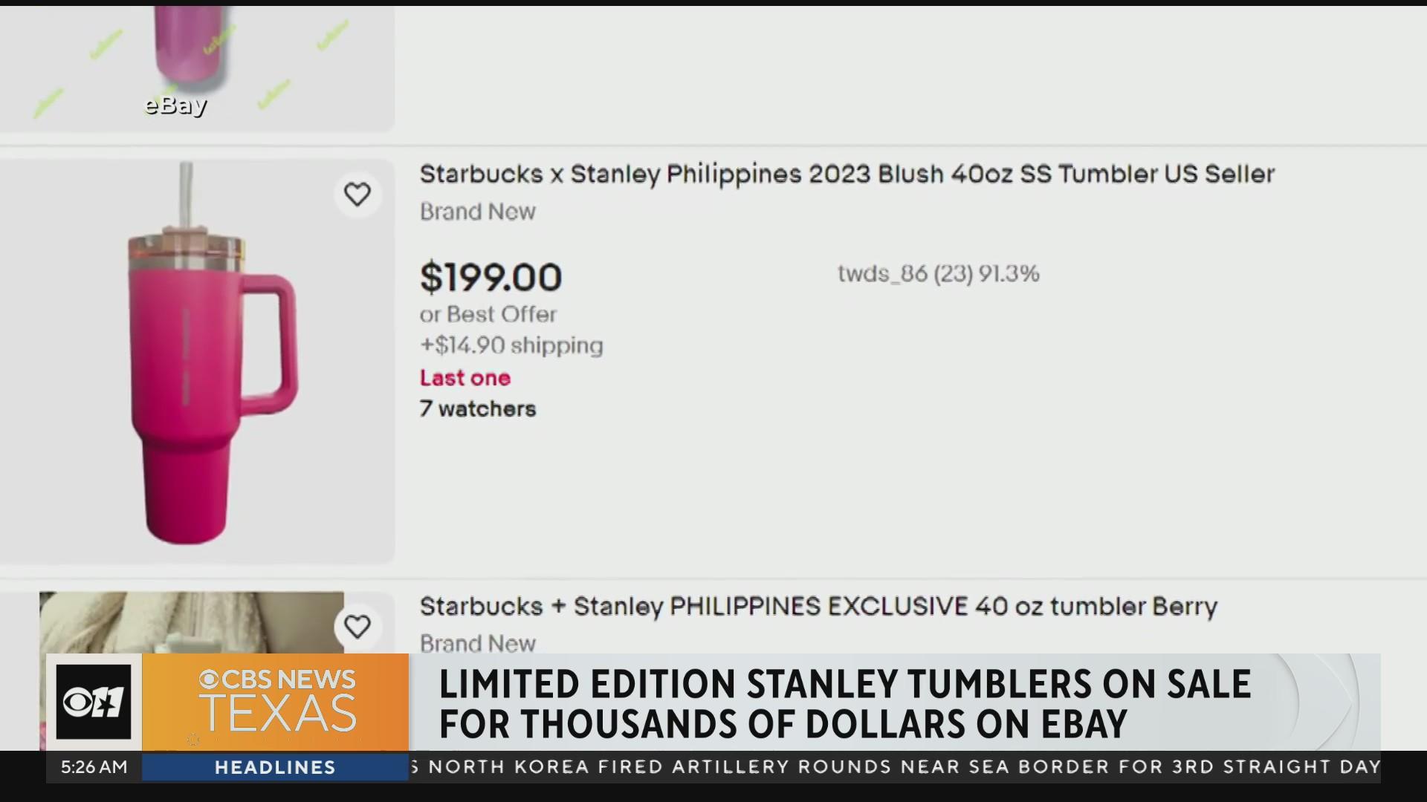This screenshot has height=802, width=1427.
Task: Click the or Best Offer text
Action: point(488,314)
